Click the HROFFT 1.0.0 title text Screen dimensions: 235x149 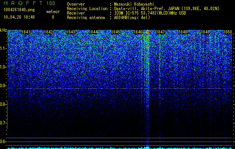29,3
